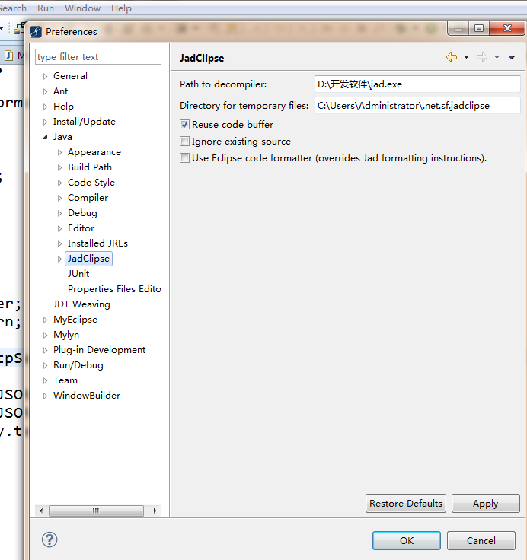The height and width of the screenshot is (560, 527).
Task: Expand the Run/Debug tree node
Action: pos(45,365)
